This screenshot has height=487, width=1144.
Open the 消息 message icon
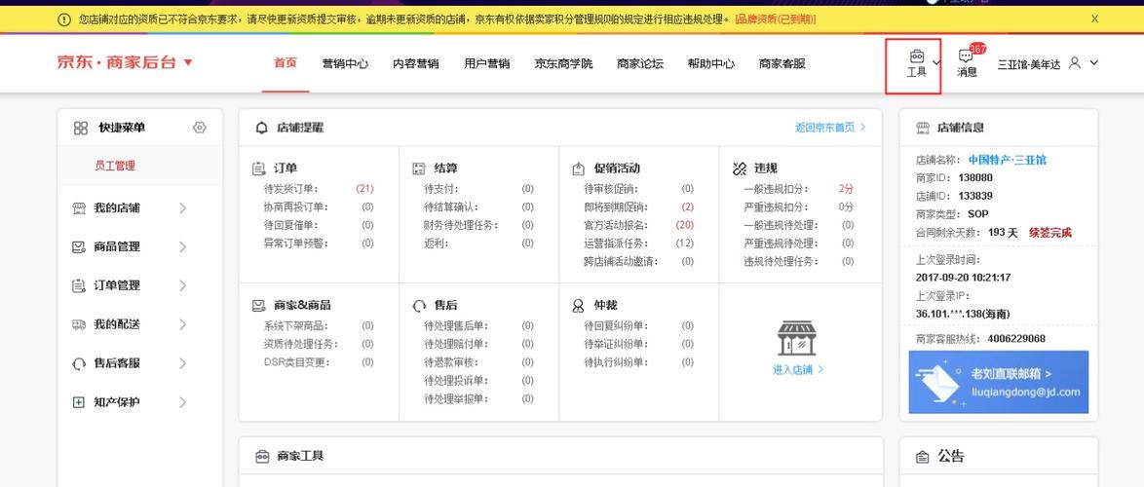tap(966, 56)
